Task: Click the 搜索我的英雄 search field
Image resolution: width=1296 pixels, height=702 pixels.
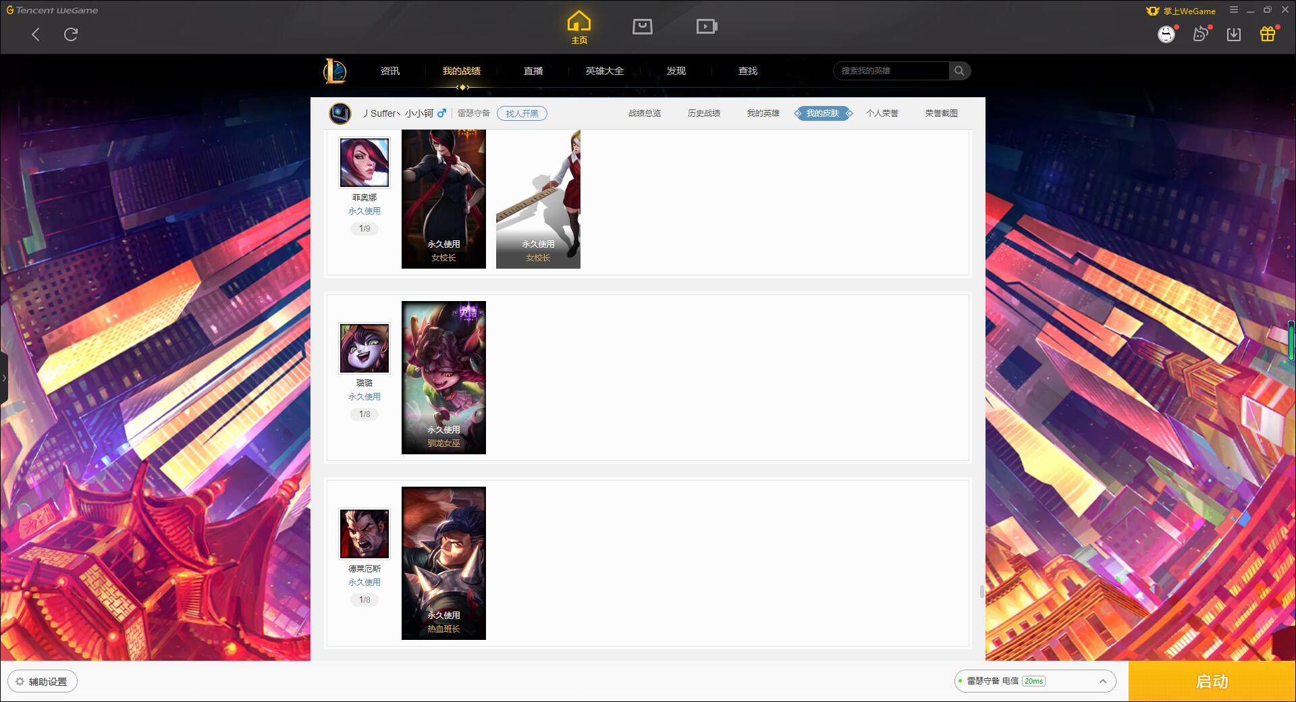Action: [x=891, y=71]
